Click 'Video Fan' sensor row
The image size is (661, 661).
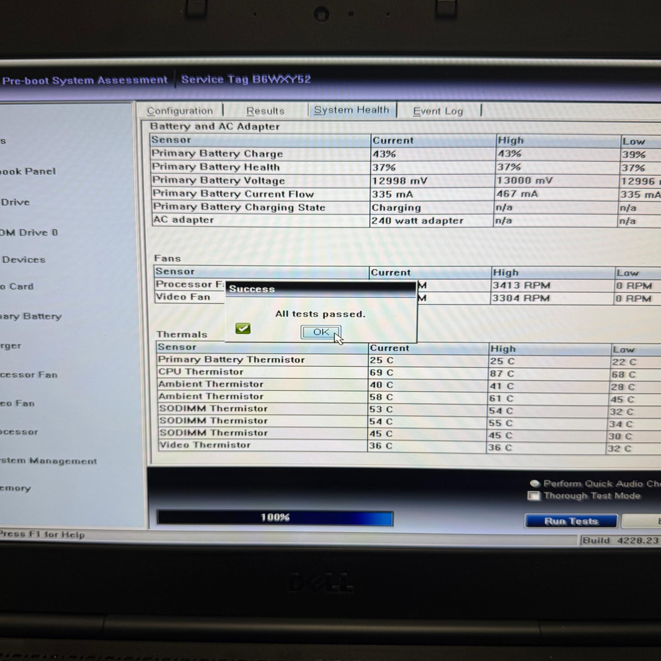[183, 297]
